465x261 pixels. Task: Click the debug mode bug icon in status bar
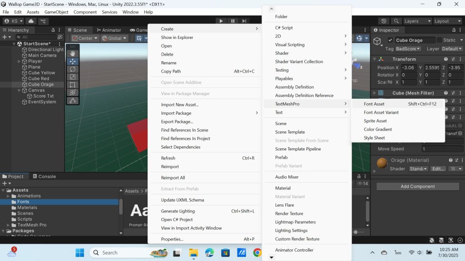pos(432,240)
